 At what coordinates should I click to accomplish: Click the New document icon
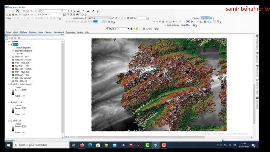7,14
